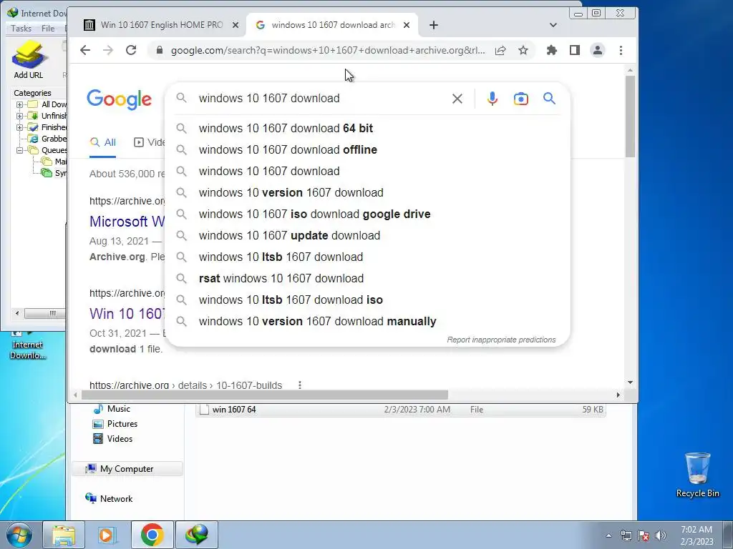Open the File menu in IDM

coord(48,29)
